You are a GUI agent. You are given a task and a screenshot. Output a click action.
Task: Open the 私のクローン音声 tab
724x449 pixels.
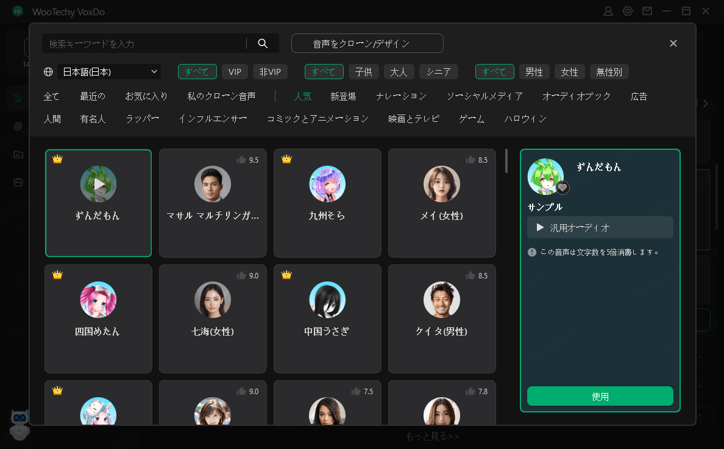(222, 96)
